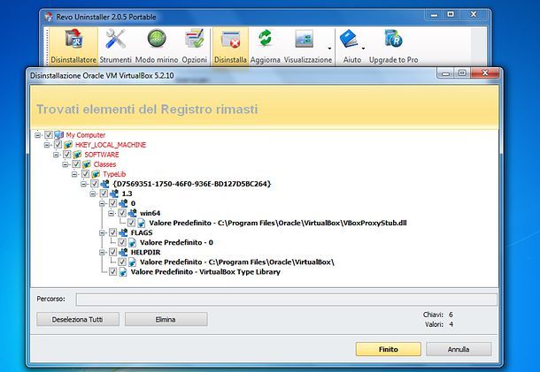Viewport: 540px width, 372px height.
Task: Click win64 key icon
Action: [133, 213]
